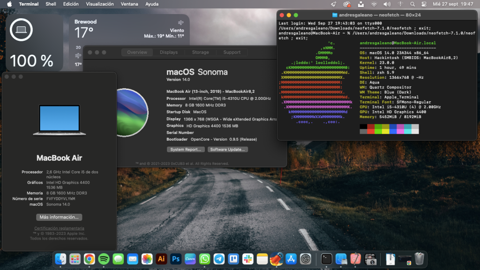Open the Shell menu
480x270 pixels.
click(x=51, y=4)
